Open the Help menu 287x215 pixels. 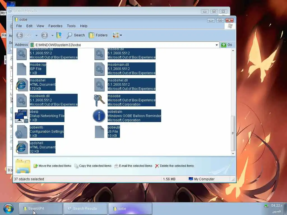[84, 26]
